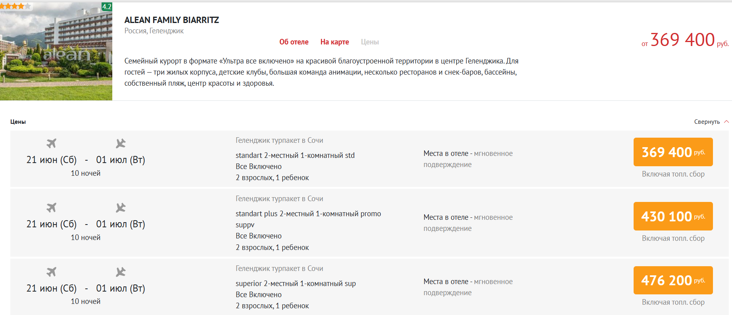
Task: Open the Alean hotel photo thumbnail
Action: click(x=56, y=52)
